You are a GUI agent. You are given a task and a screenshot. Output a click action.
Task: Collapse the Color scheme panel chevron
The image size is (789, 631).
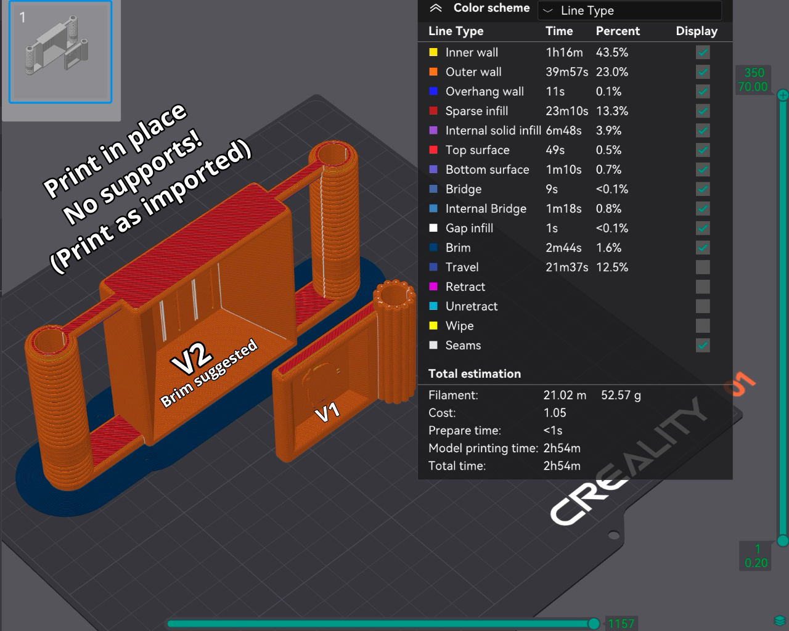pos(436,9)
